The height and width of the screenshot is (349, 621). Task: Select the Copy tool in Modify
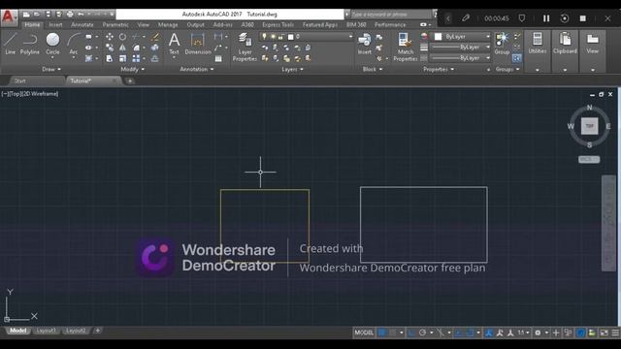pos(110,48)
